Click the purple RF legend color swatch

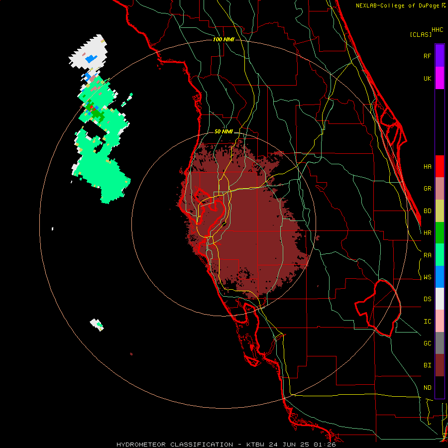click(x=440, y=56)
